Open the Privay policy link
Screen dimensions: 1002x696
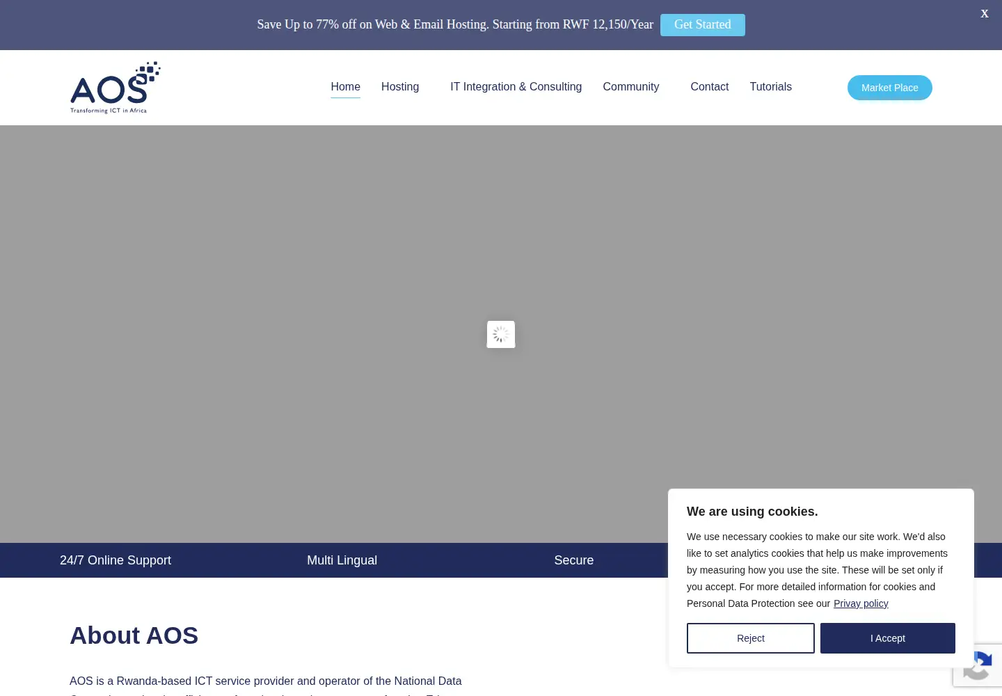861,603
